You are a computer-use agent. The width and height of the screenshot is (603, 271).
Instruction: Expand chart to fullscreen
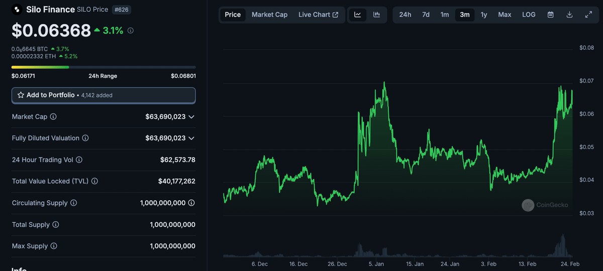pos(588,15)
